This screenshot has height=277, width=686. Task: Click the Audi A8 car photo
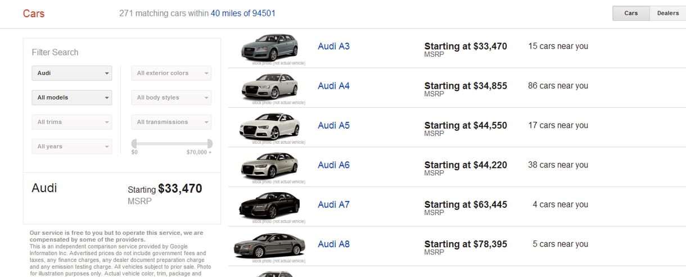pyautogui.click(x=269, y=246)
